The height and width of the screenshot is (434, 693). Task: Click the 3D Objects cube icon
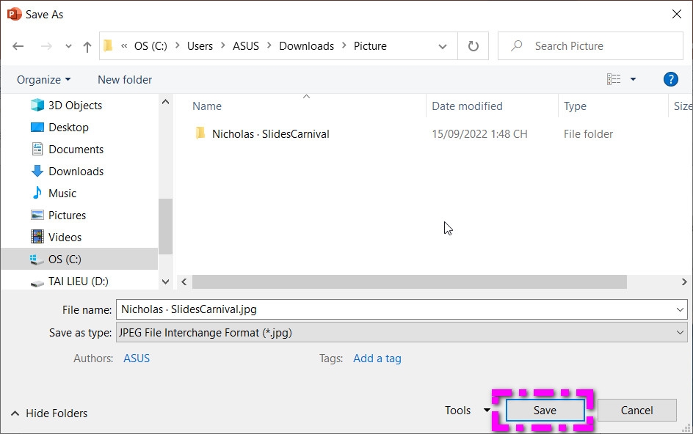click(37, 105)
